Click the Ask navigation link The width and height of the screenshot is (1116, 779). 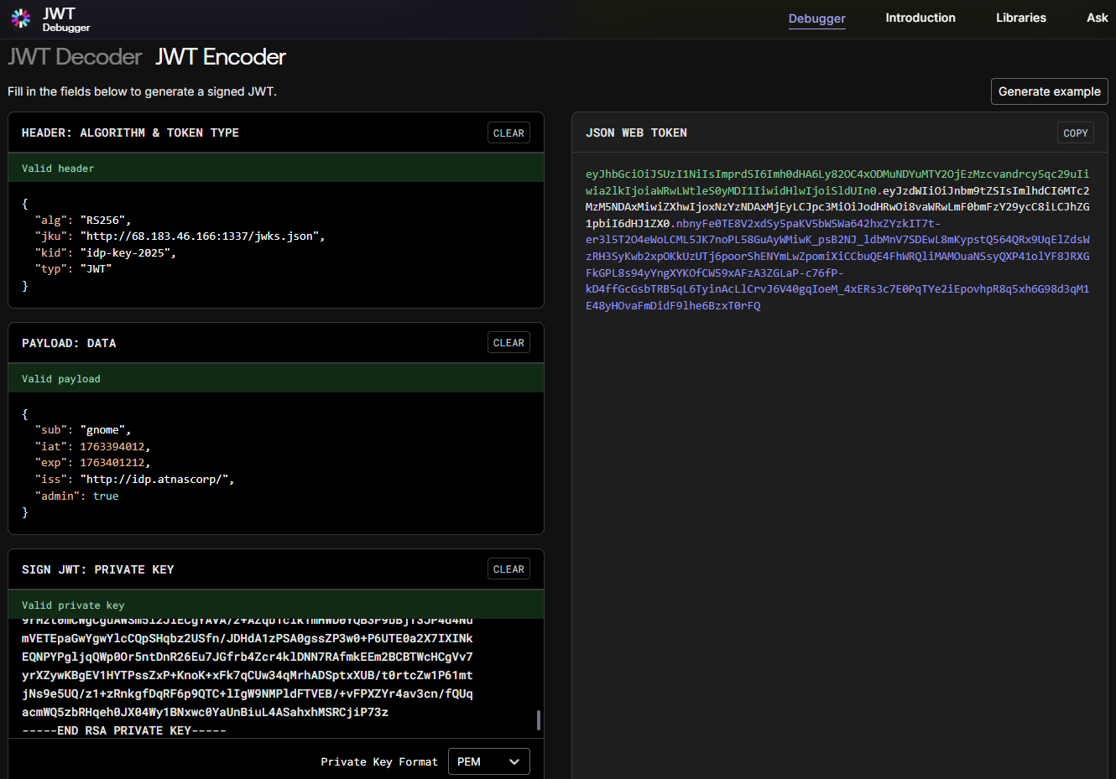pyautogui.click(x=1097, y=18)
